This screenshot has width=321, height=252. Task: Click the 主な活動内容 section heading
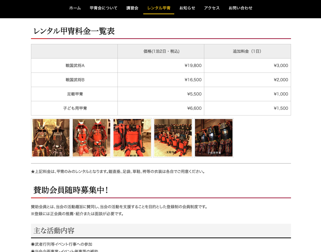54,230
